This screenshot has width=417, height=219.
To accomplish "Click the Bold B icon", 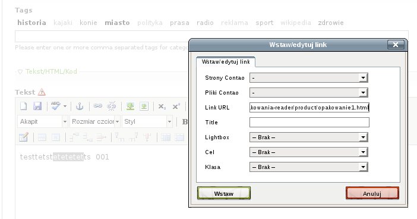I will pos(185,122).
